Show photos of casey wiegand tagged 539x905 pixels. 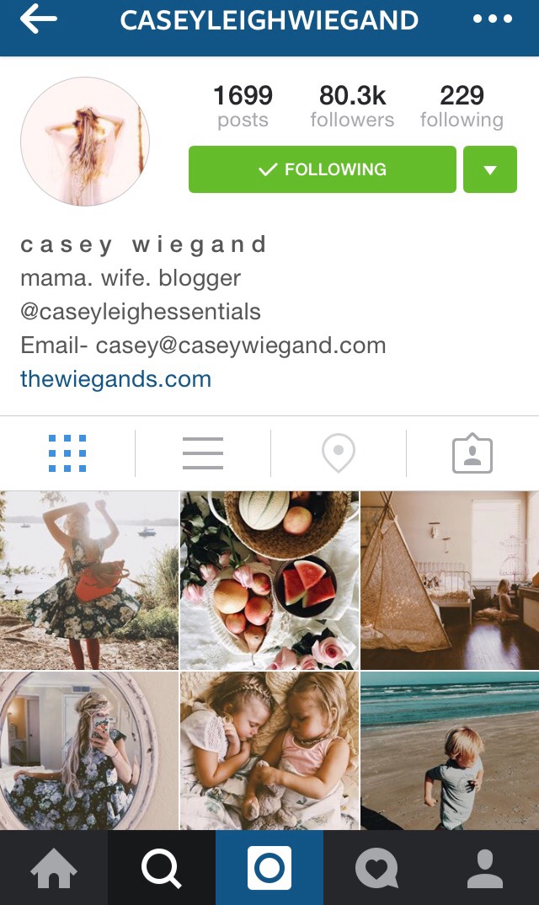[472, 453]
